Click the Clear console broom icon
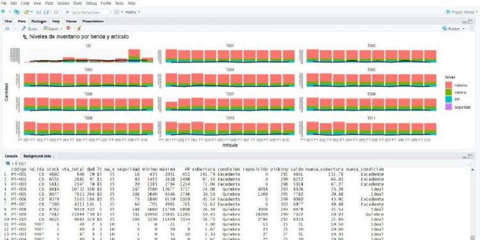 470,164
